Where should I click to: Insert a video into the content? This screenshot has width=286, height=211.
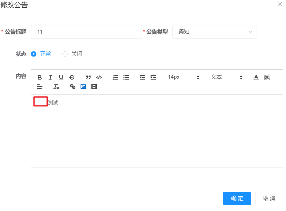point(94,87)
